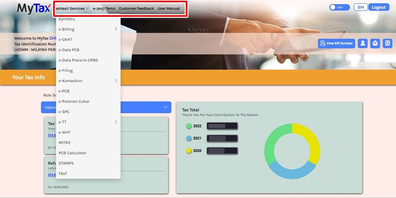The image size is (396, 198).
Task: Open the Role Selection dropdown chevron
Action: [165, 107]
